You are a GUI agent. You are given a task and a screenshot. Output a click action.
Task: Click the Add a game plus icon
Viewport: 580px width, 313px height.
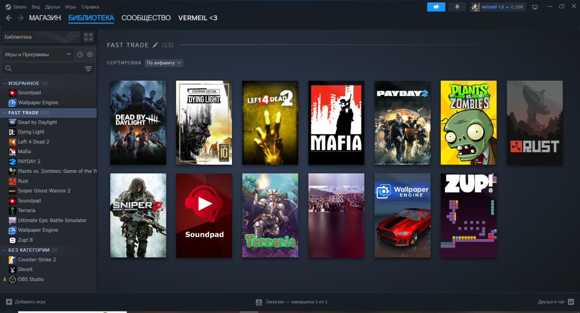click(9, 302)
